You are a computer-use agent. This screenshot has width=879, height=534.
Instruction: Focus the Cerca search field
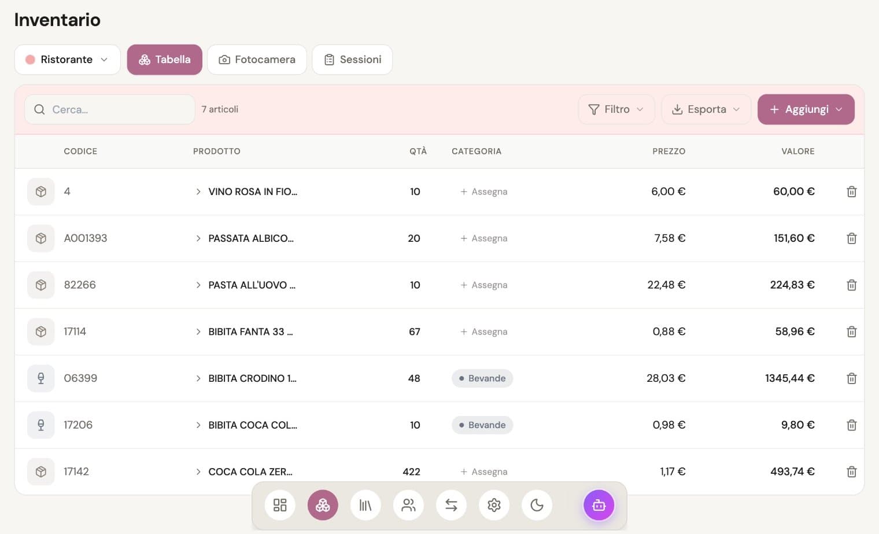[x=110, y=109]
